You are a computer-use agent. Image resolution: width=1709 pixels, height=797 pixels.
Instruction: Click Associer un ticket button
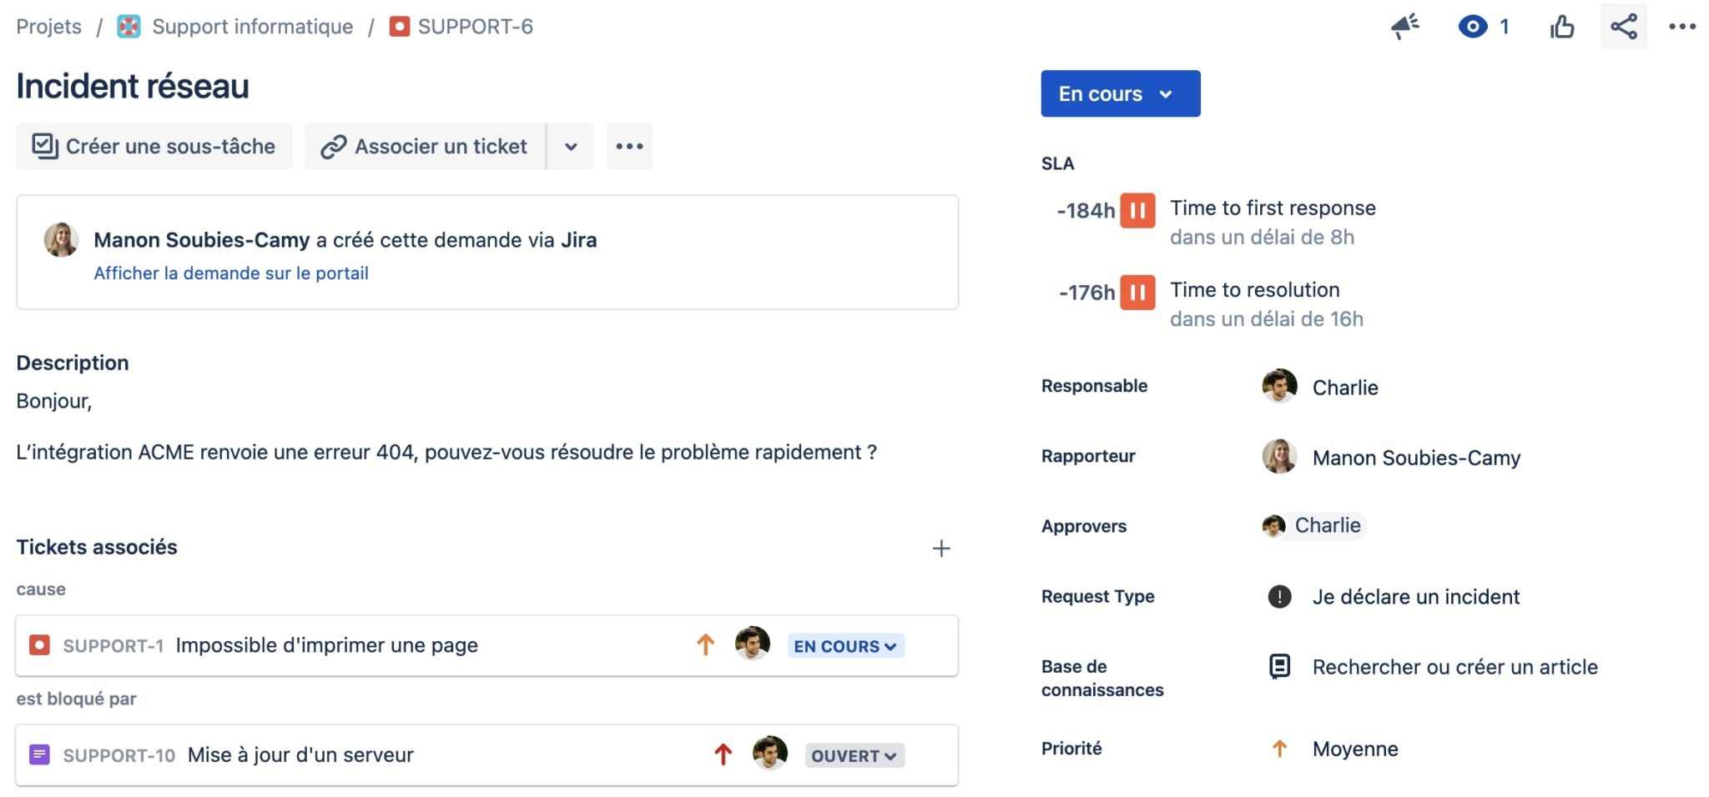(425, 146)
